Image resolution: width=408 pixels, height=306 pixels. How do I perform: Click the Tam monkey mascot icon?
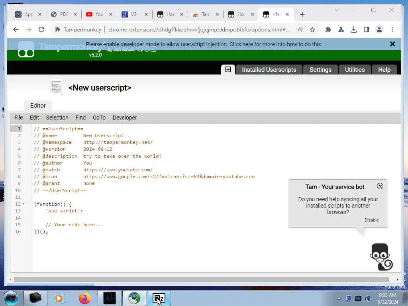point(381,257)
